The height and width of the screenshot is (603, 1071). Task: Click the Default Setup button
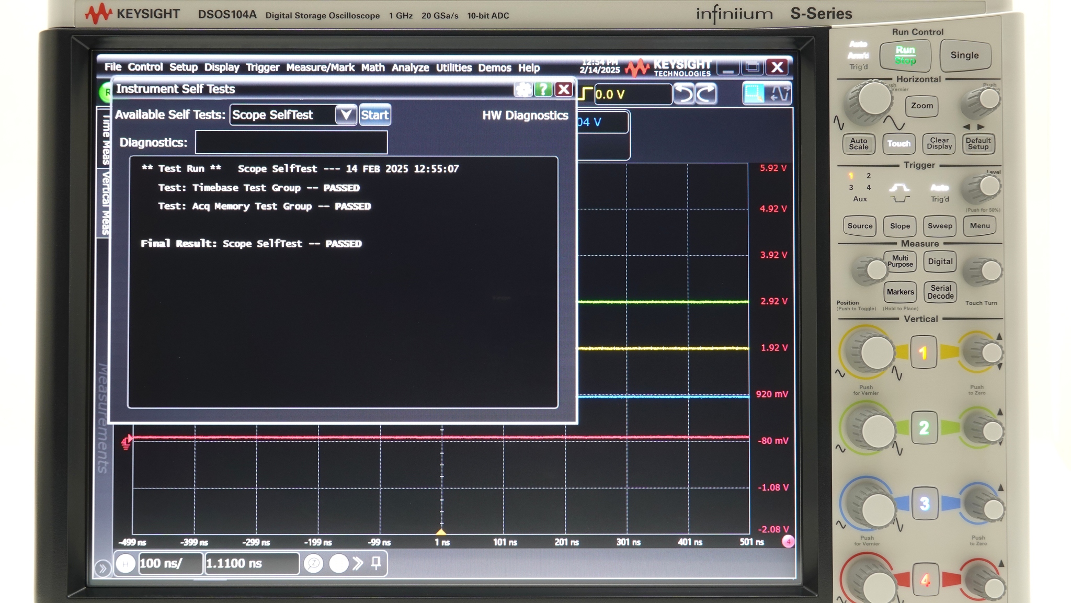978,144
